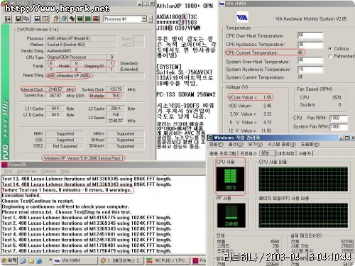Click the System Hysteresis Temperature field
The image size is (355, 266).
click(310, 70)
